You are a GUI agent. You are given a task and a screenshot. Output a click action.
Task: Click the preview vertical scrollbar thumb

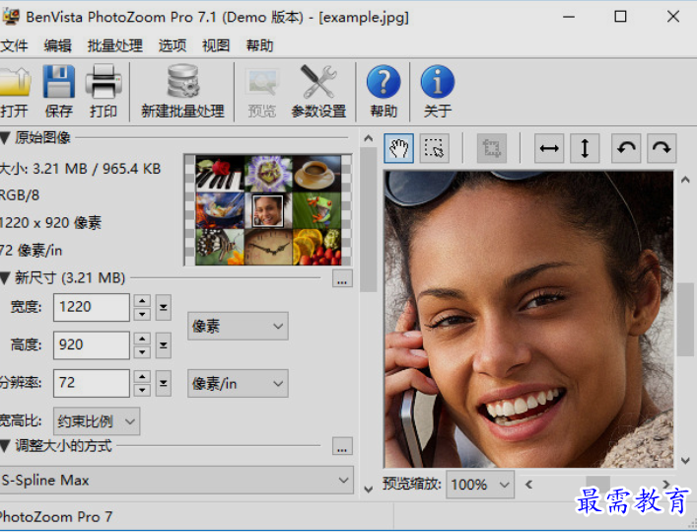[x=685, y=319]
